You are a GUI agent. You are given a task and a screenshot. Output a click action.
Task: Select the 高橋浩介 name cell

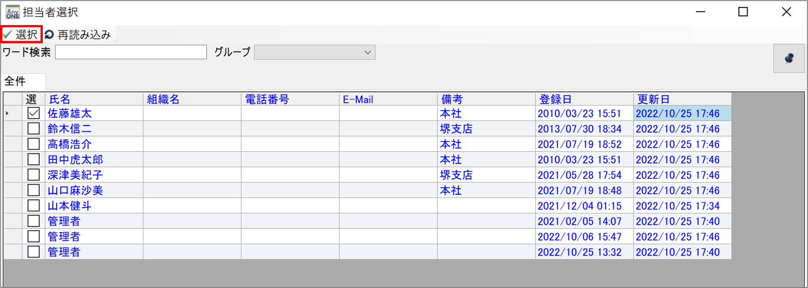pos(93,144)
